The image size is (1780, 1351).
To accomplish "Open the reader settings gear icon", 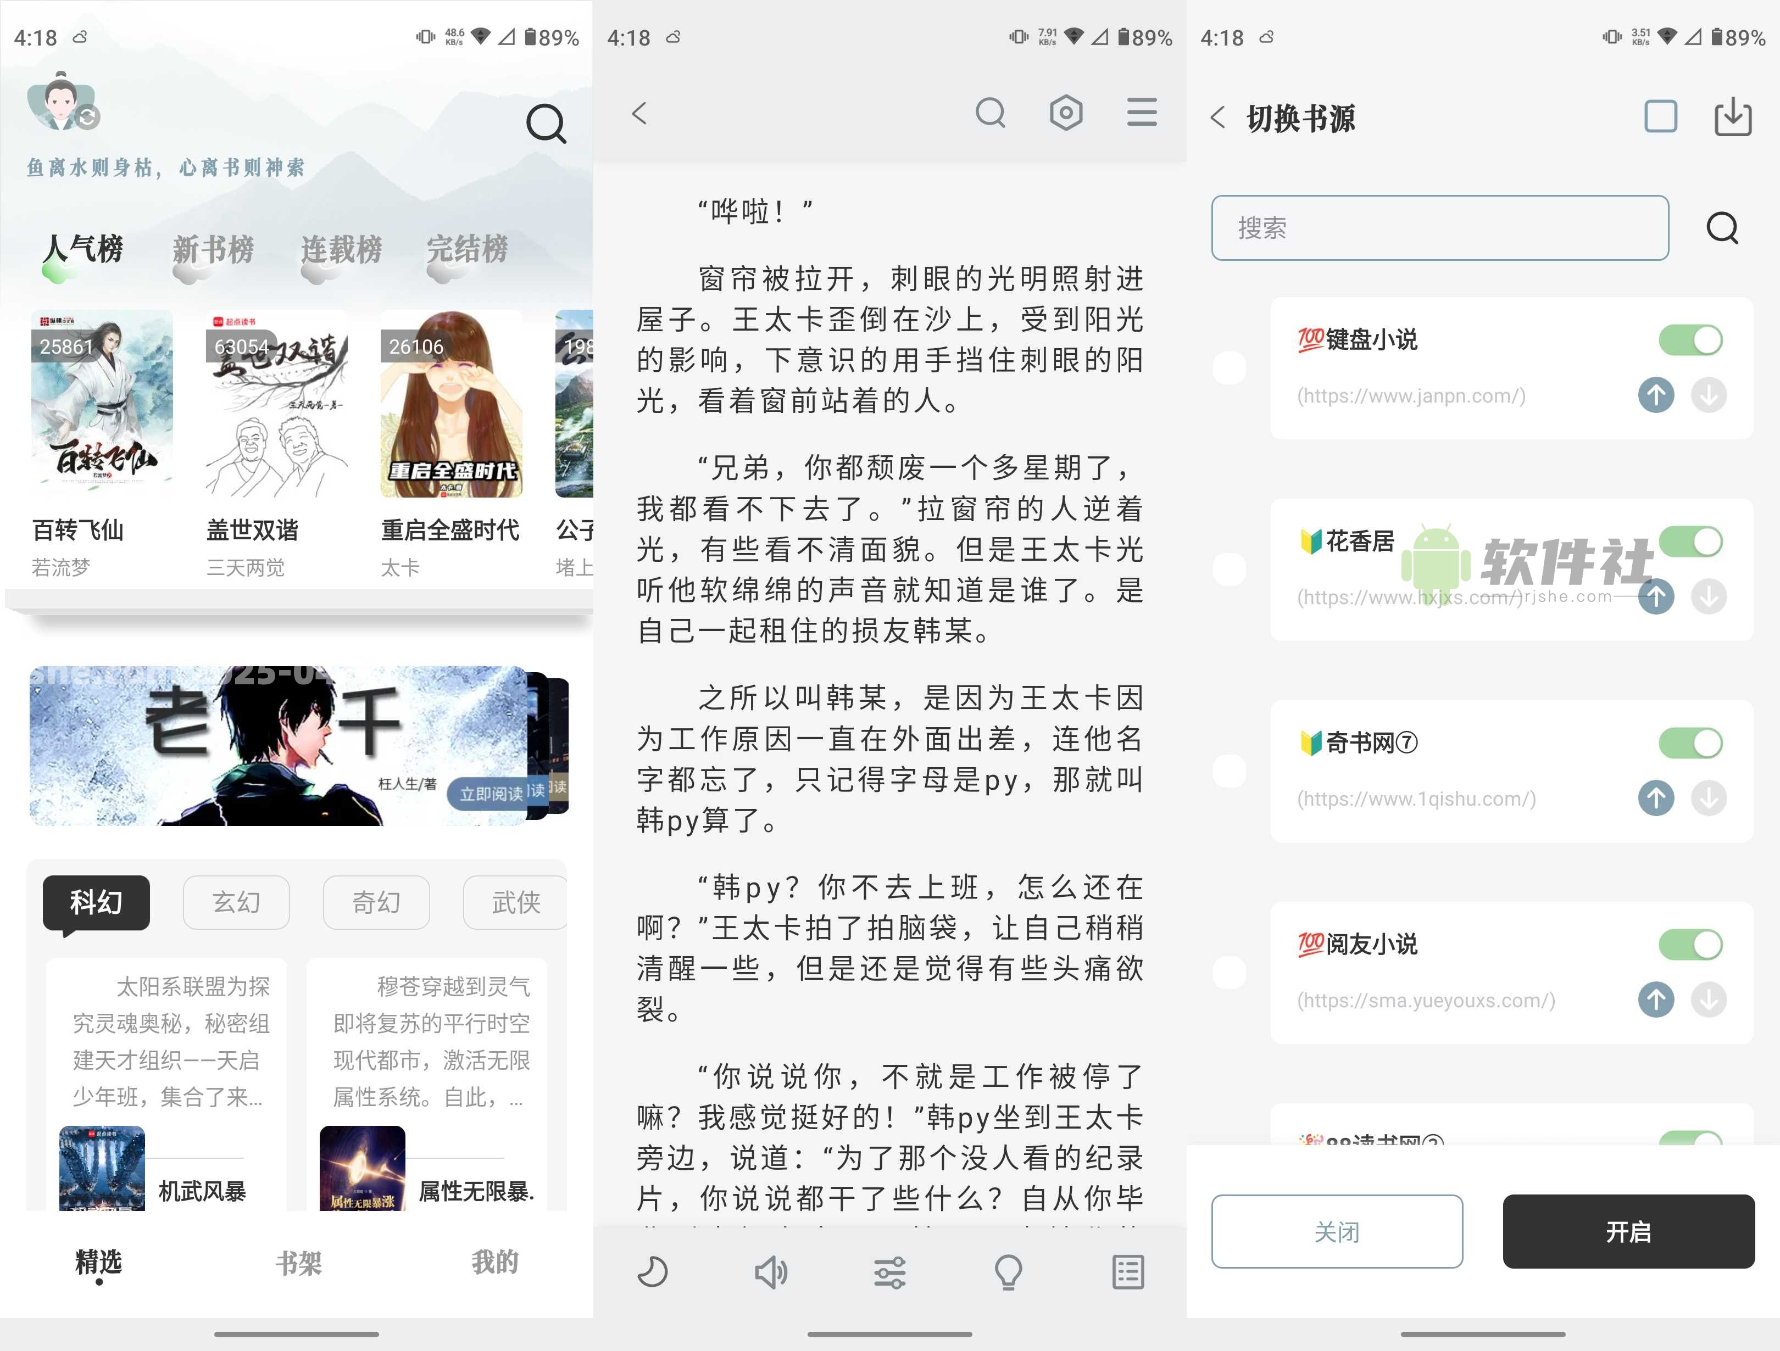I will [x=1065, y=114].
